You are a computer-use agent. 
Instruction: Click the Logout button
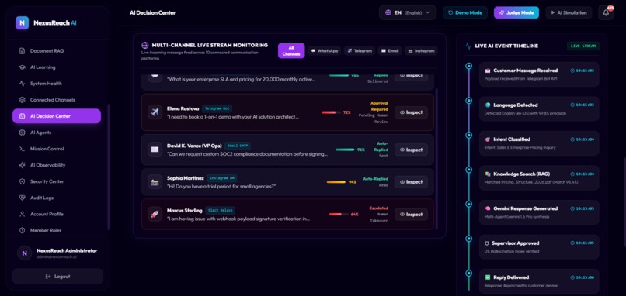point(58,277)
